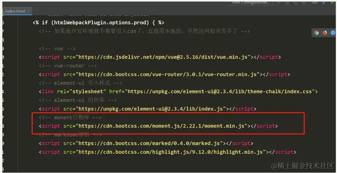Open preview in Safari browser icon
Viewport: 337px width, 173px height.
[x=333, y=33]
